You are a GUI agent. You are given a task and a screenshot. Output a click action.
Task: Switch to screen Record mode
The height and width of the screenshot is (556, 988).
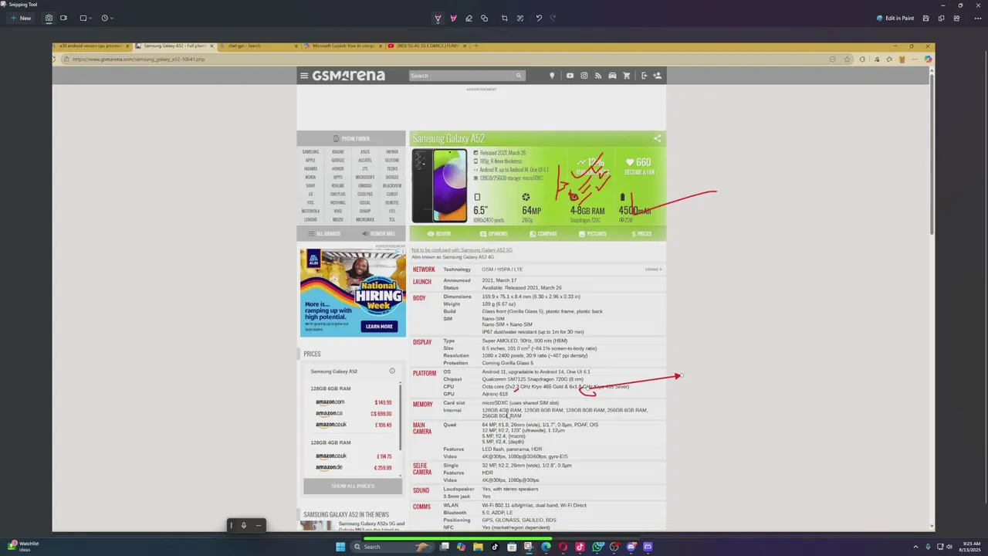pyautogui.click(x=63, y=18)
